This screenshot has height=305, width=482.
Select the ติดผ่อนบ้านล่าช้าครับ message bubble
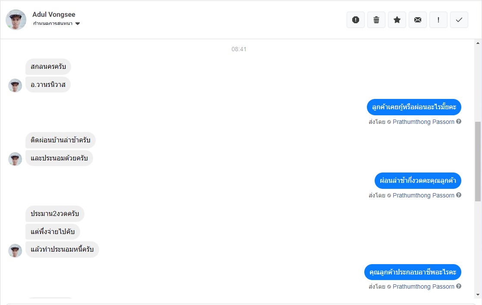[x=60, y=140]
